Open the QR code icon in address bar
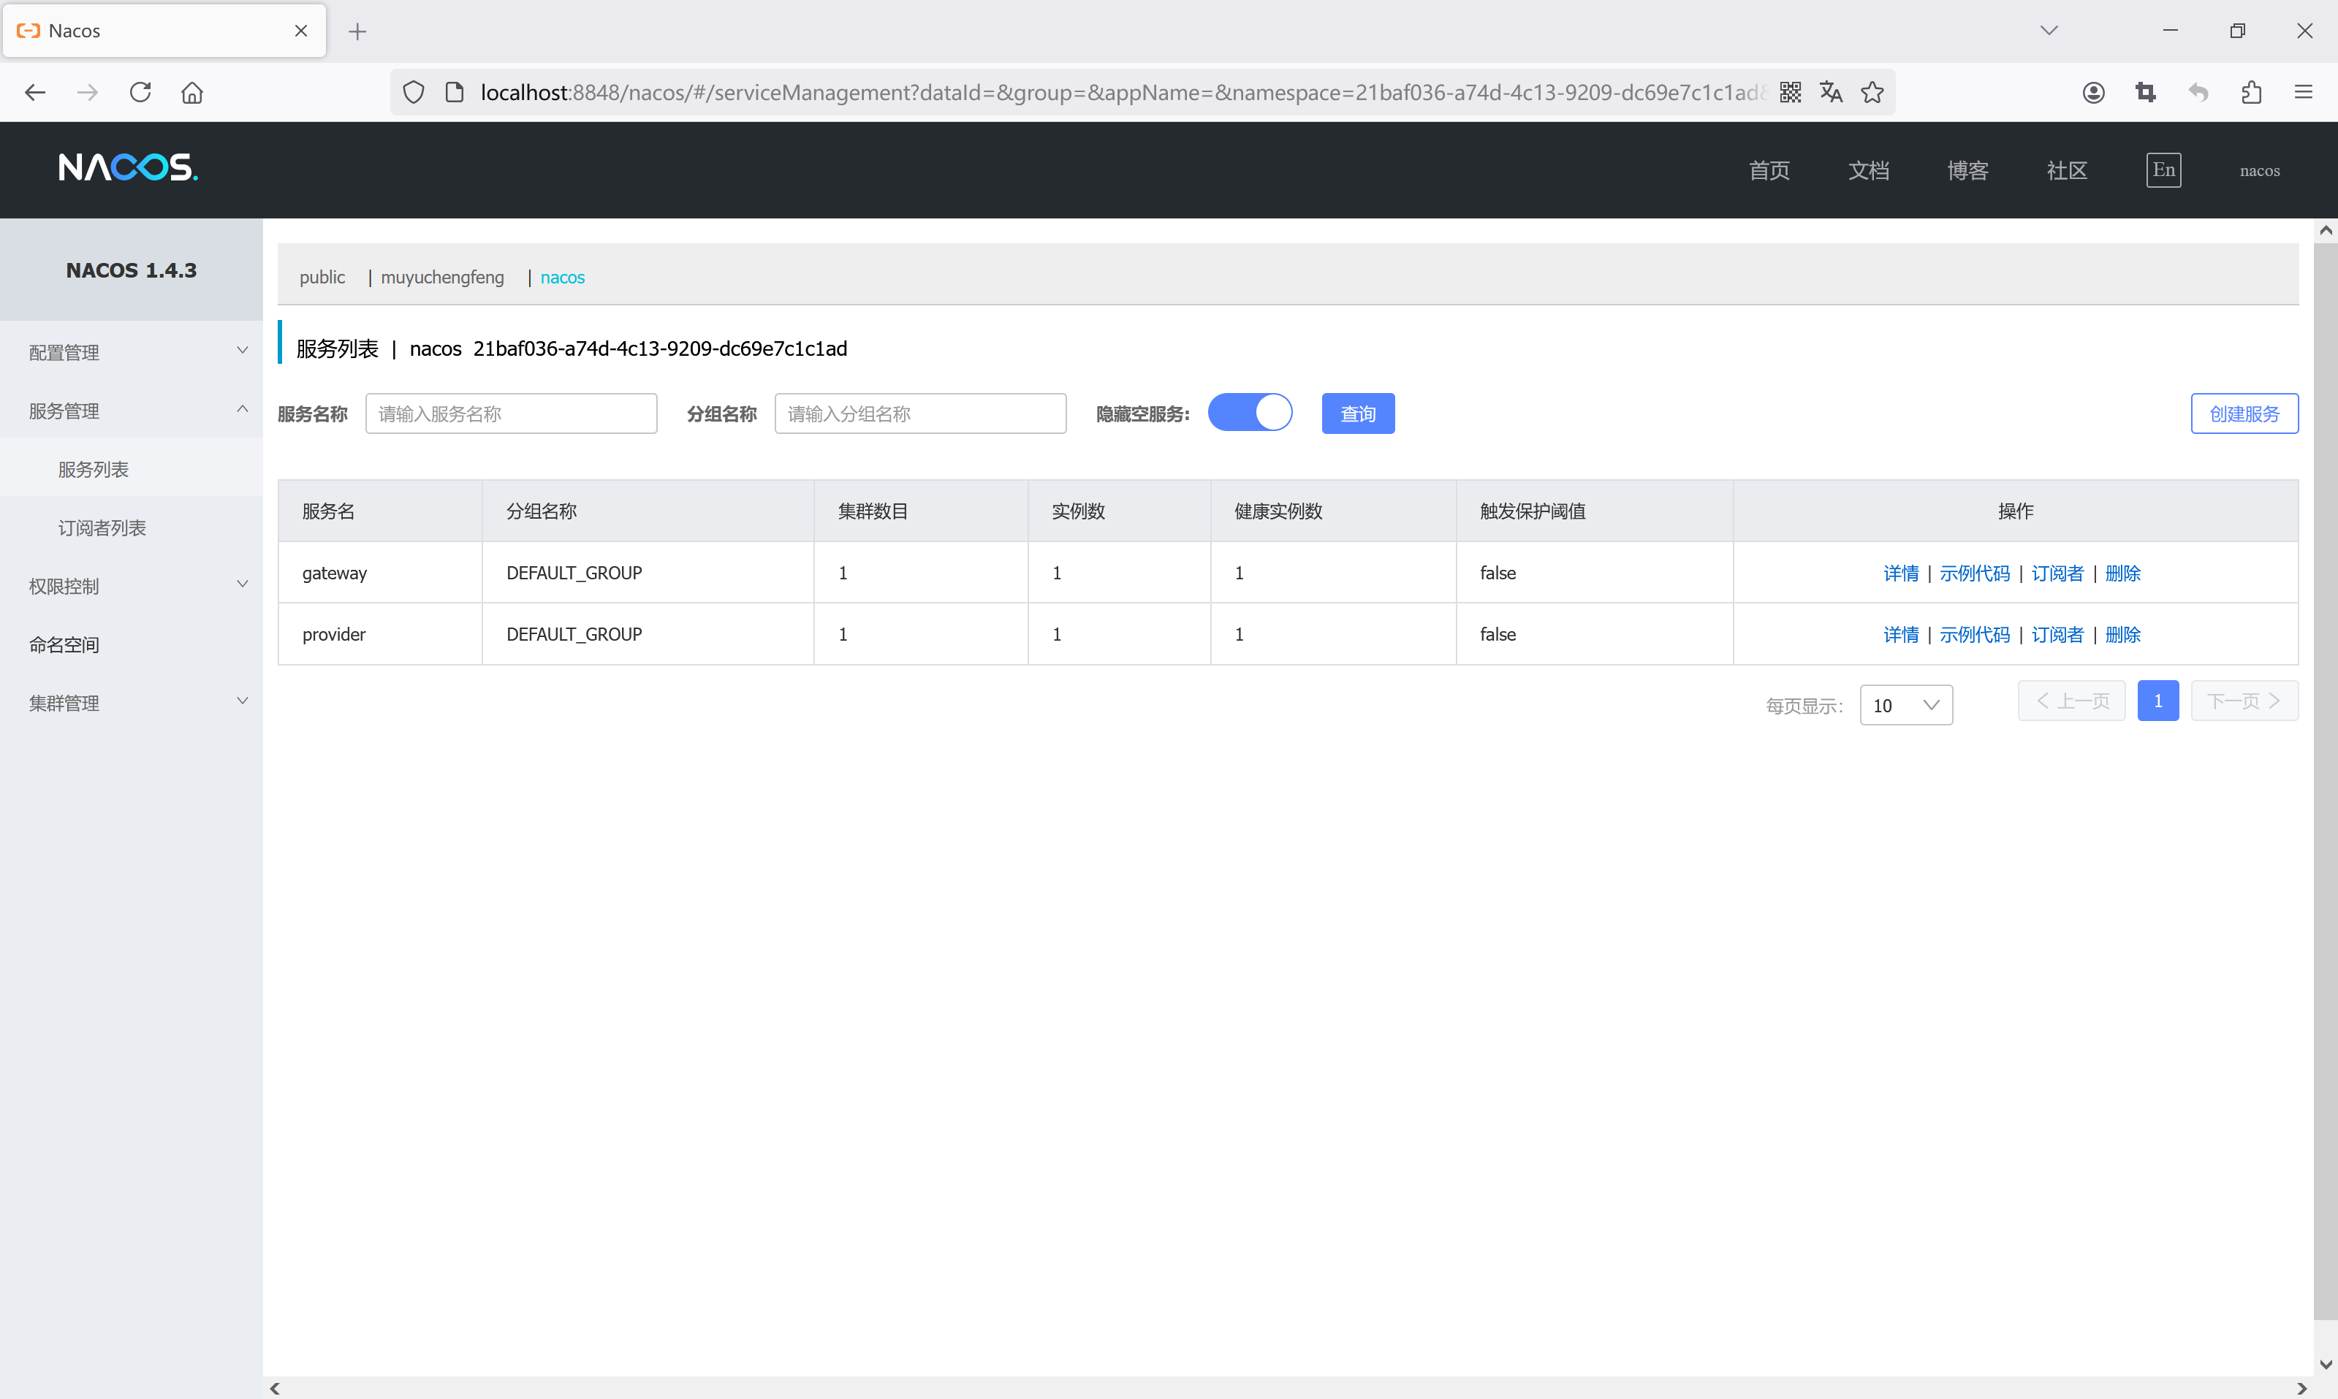The width and height of the screenshot is (2338, 1399). pyautogui.click(x=1790, y=92)
